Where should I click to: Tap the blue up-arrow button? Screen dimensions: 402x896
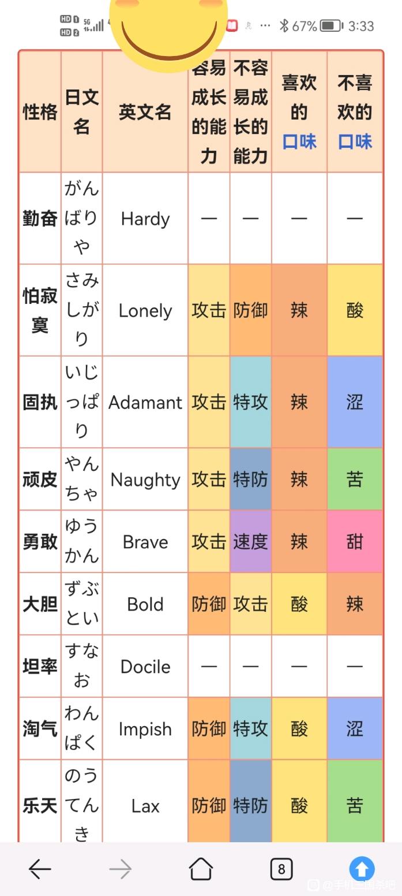point(362,869)
